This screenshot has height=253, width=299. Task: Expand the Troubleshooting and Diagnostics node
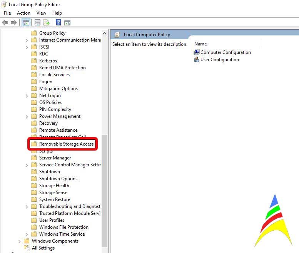(27, 207)
